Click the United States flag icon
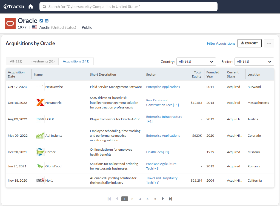Image resolution: width=280 pixels, height=206 pixels. pos(35,27)
